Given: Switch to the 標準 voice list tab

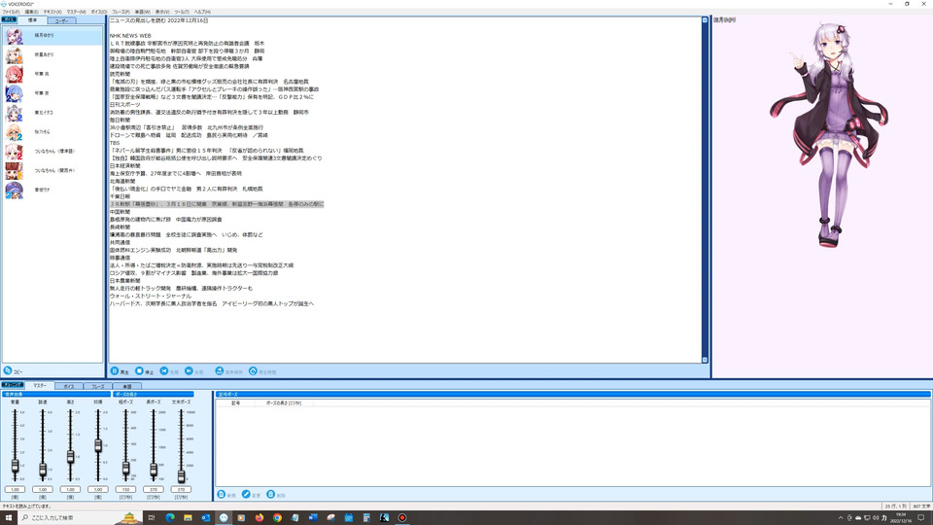Looking at the screenshot, I should (32, 20).
